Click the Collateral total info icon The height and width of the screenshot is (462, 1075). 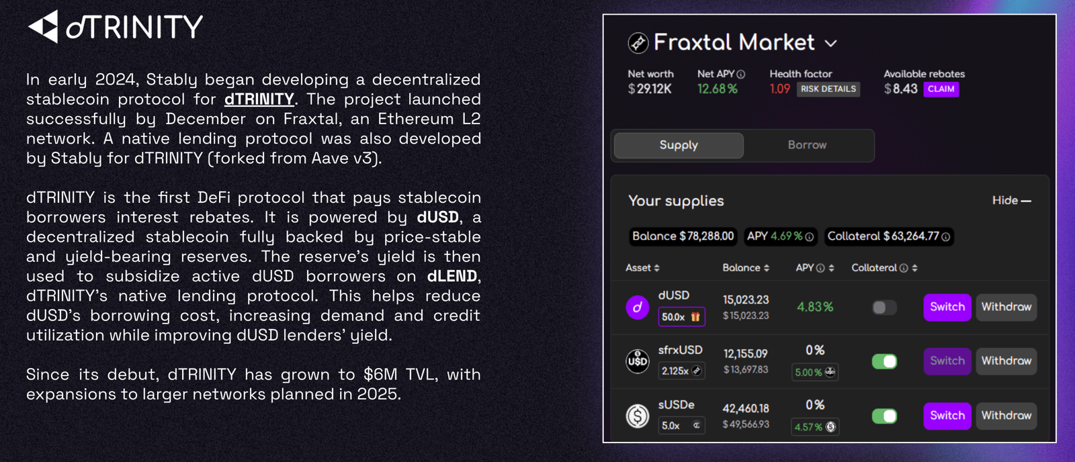(x=946, y=237)
